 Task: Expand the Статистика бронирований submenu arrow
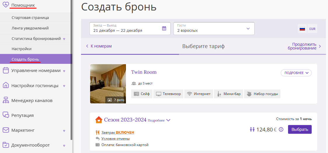click(x=64, y=39)
